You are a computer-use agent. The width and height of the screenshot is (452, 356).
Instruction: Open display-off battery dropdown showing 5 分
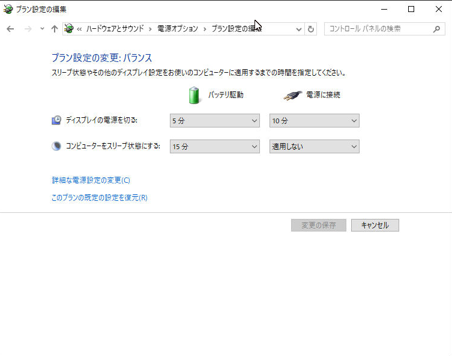point(215,121)
